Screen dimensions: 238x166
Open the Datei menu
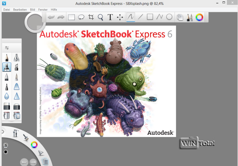[x=7, y=10]
